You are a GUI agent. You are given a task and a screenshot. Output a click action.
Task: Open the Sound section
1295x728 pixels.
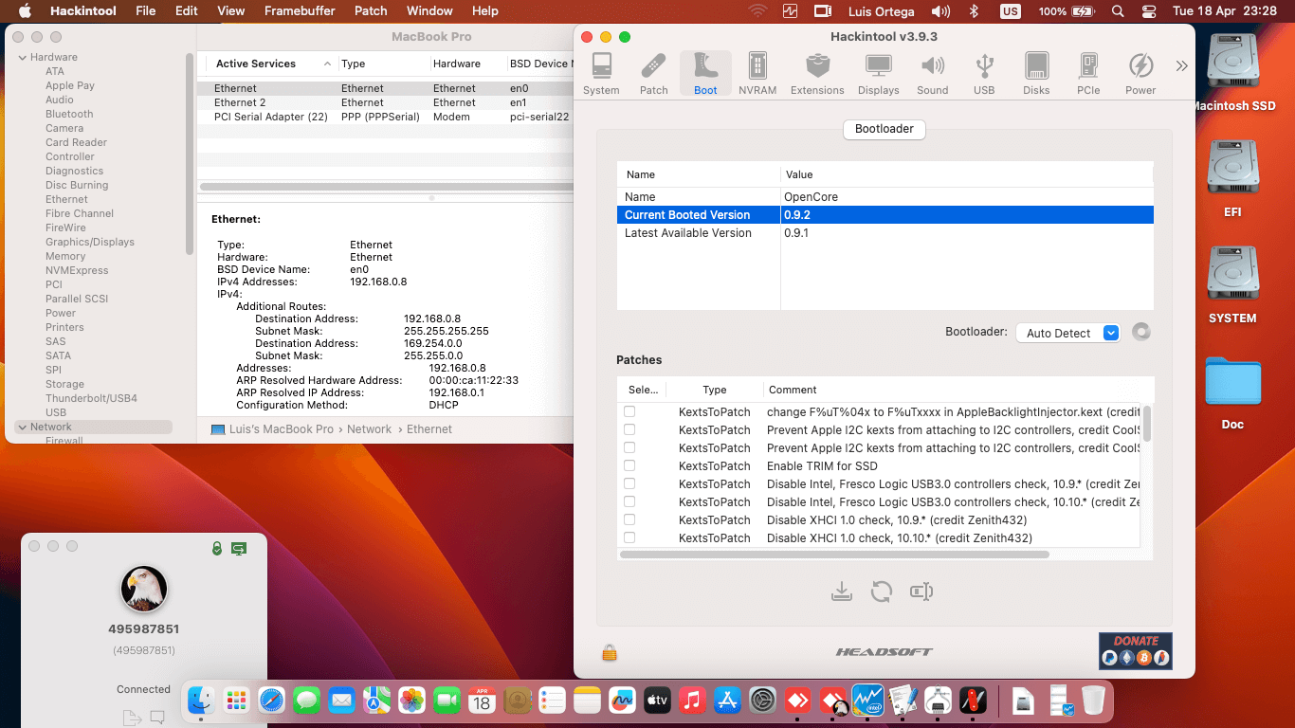click(932, 74)
